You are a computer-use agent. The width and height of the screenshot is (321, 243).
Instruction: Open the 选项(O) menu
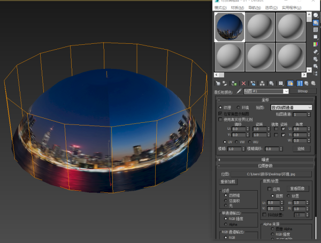tap(271, 7)
